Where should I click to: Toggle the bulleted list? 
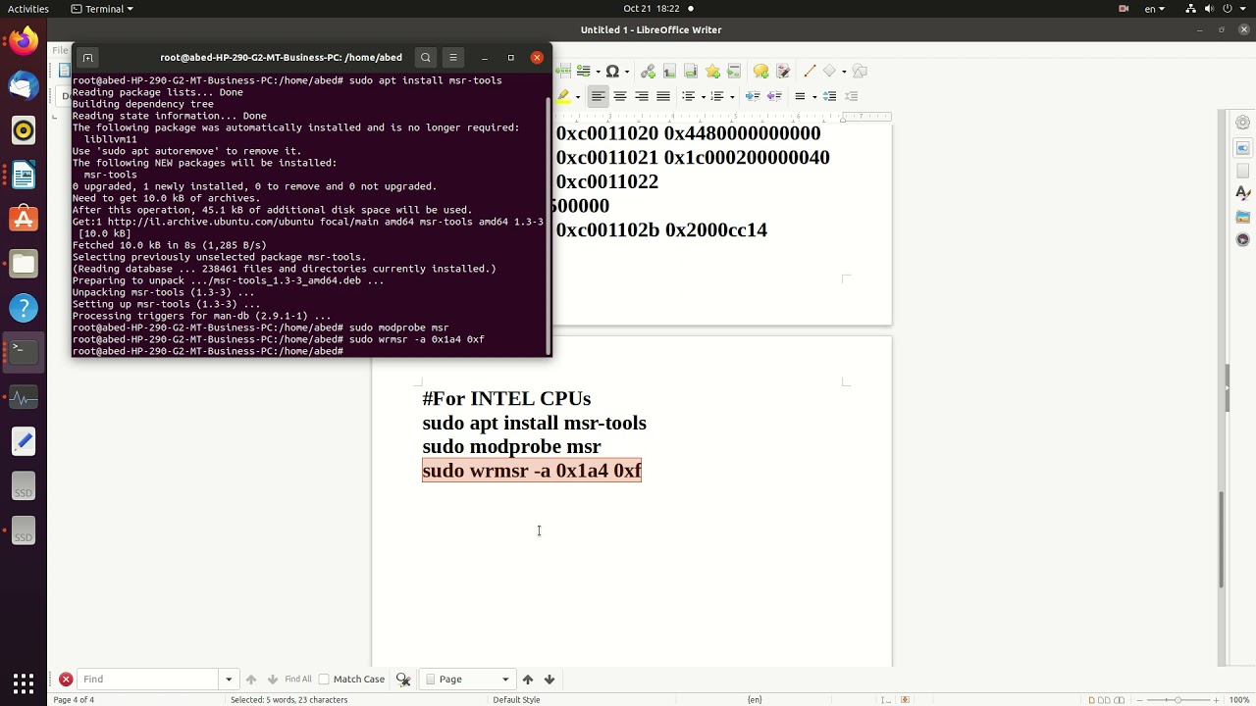(x=689, y=96)
